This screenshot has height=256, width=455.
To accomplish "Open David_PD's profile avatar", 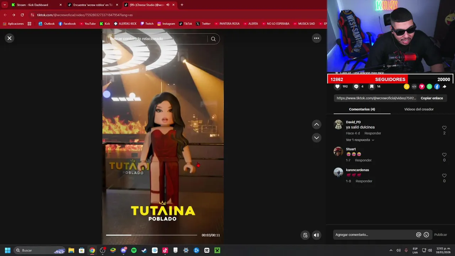I will 338,124.
